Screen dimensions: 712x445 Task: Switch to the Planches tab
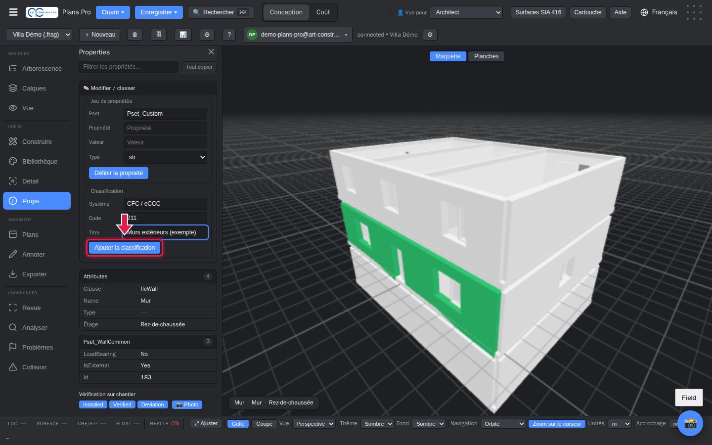487,56
